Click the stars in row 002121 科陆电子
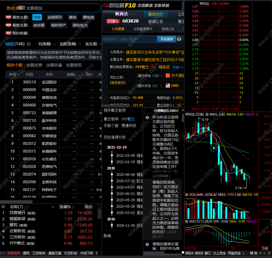This screenshot has width=272, height=258. click(99, 190)
